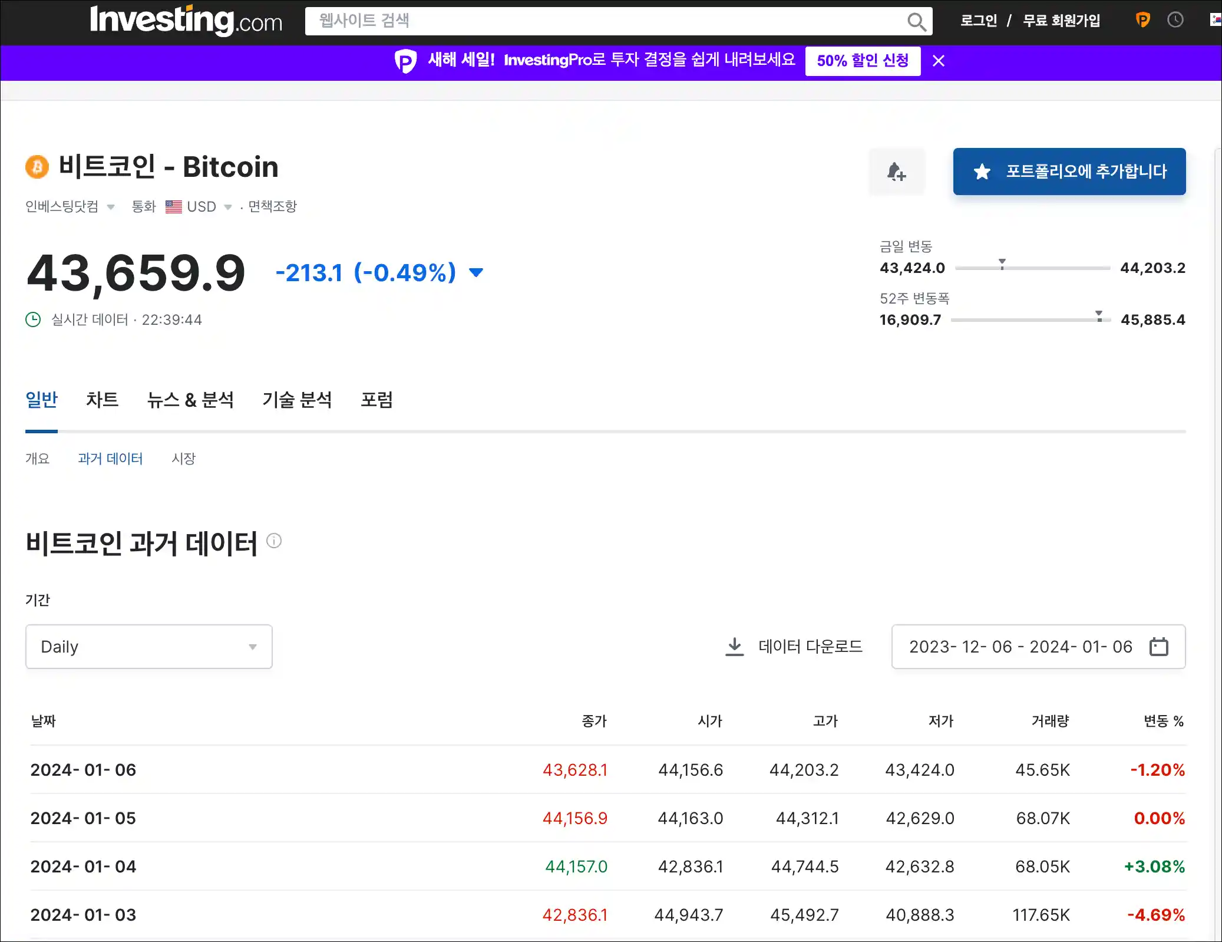This screenshot has width=1222, height=942.
Task: Click closing price 43,628.1
Action: click(575, 770)
